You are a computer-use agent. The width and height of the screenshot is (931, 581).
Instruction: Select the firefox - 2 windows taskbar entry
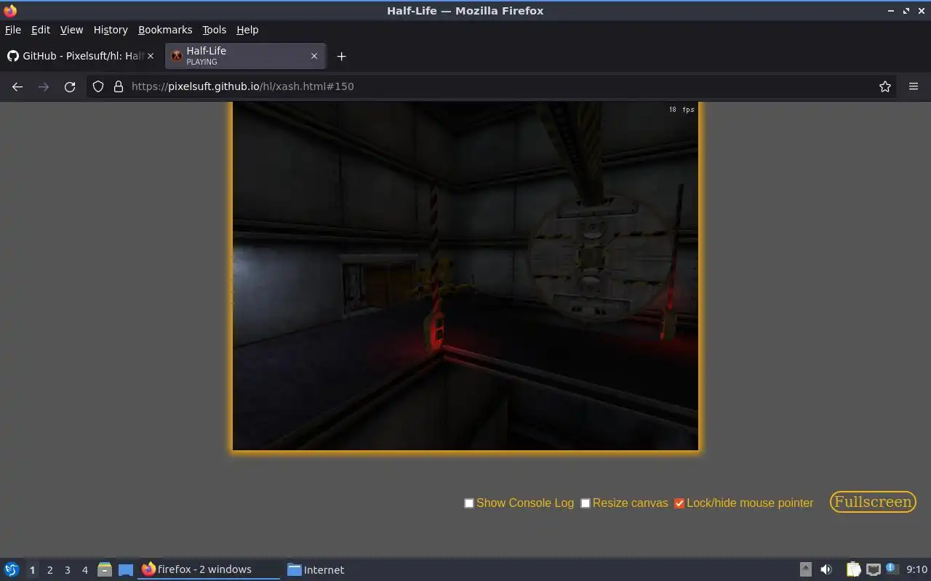pyautogui.click(x=209, y=569)
